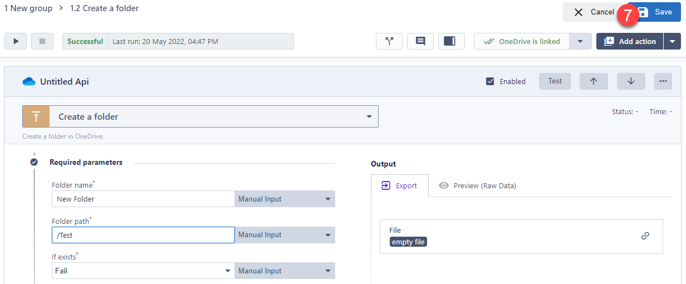Click the OneDrive cloud icon
686x284 pixels.
29,82
